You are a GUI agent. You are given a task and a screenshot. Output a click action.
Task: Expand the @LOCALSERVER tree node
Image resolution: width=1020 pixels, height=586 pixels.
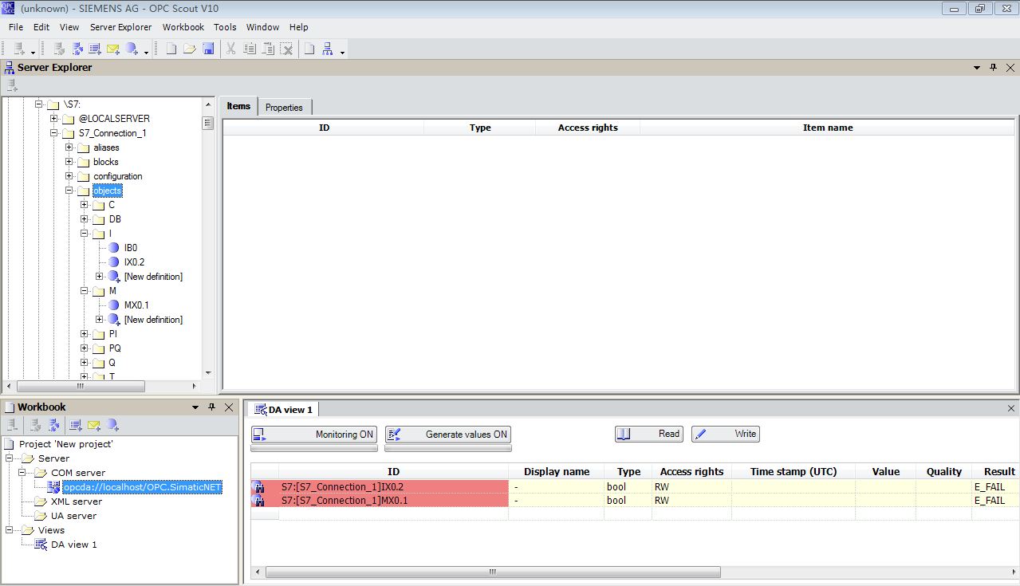point(54,119)
